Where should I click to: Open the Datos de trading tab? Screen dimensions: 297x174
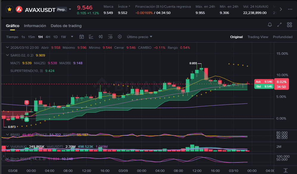66,26
